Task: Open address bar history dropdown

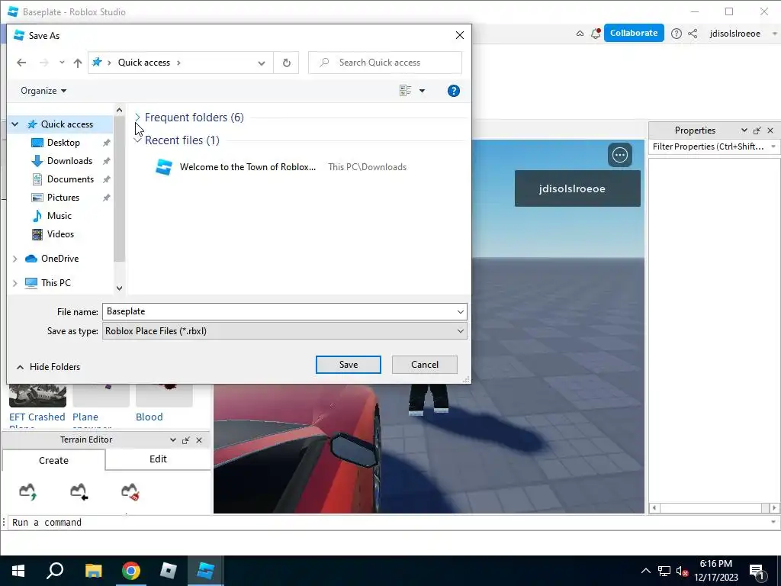Action: click(x=262, y=63)
